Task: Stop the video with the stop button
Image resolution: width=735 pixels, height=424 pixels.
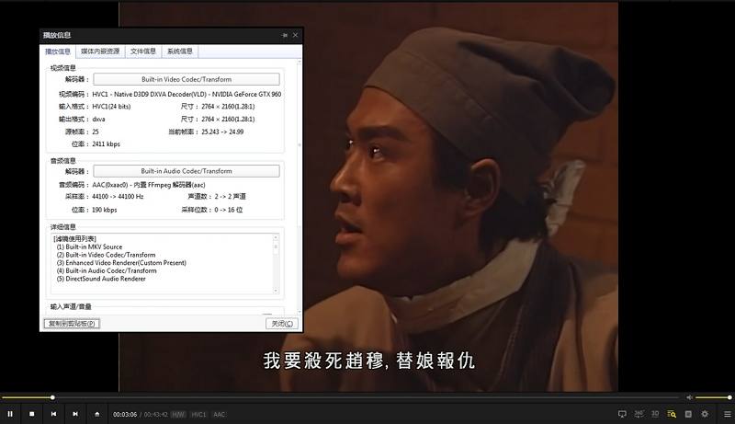Action: 31,414
